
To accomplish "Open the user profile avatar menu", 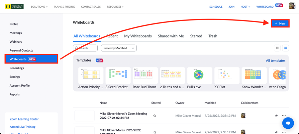I will [292, 6].
